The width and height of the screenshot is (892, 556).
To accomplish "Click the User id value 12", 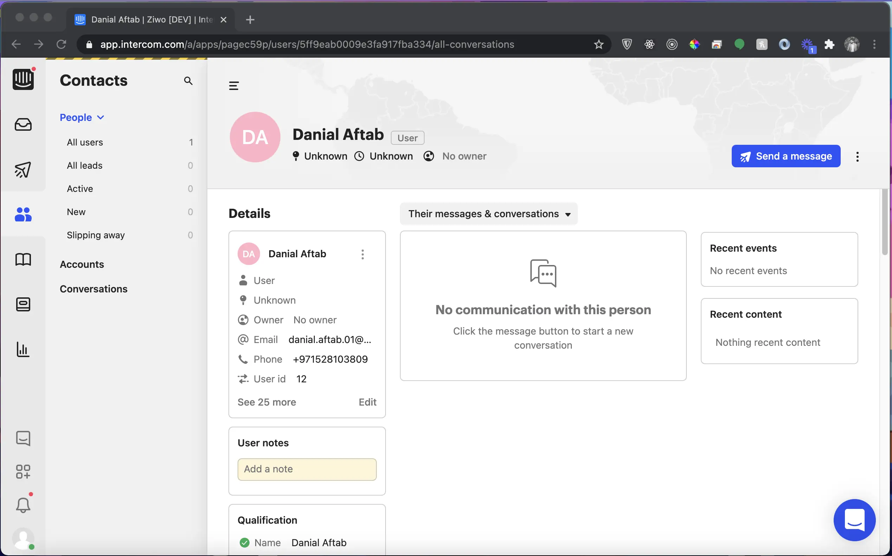I will click(x=301, y=379).
